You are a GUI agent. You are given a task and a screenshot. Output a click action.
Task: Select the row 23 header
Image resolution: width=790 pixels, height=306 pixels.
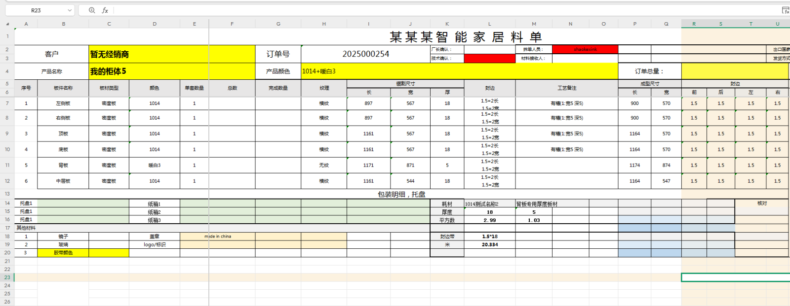7,277
